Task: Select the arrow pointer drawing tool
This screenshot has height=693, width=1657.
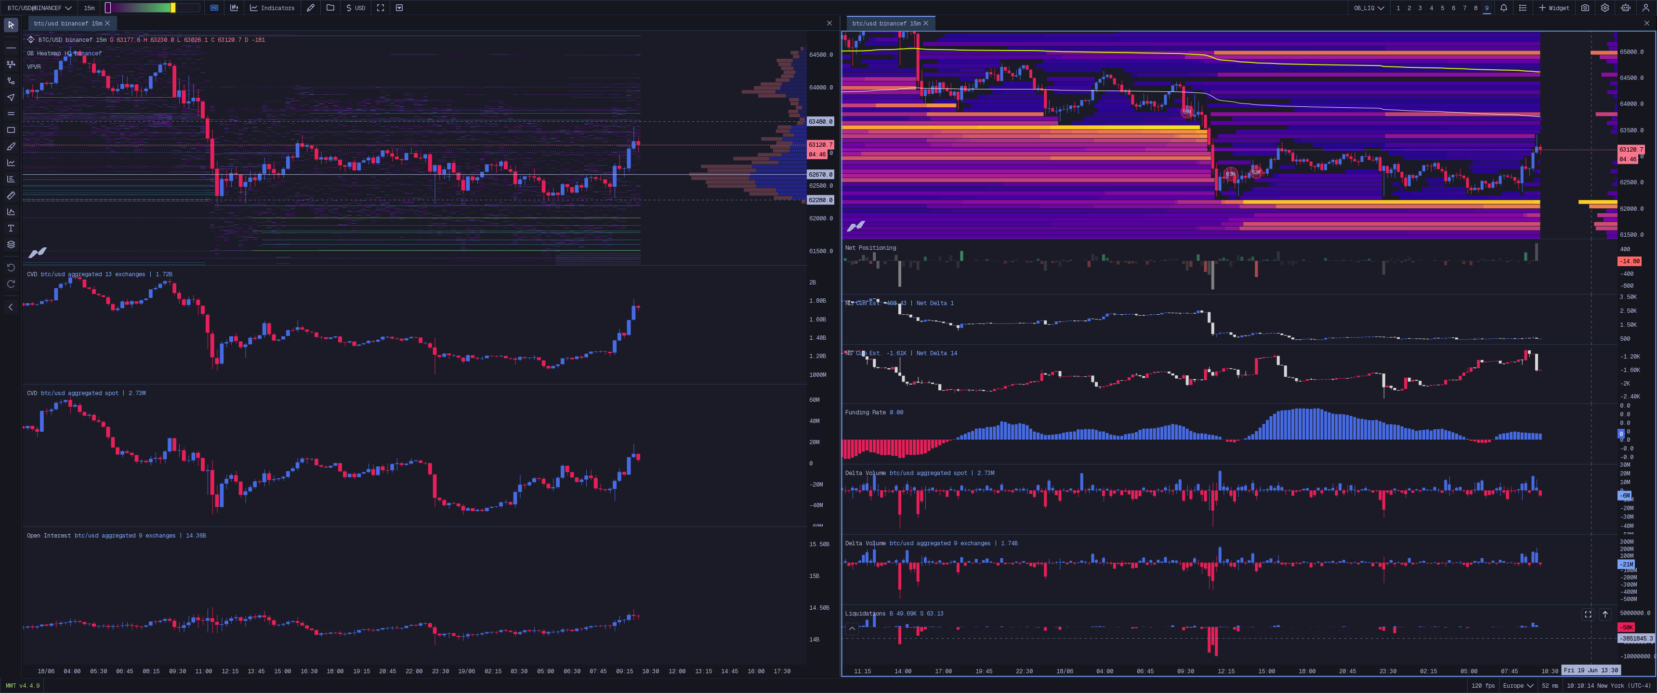Action: 11,97
